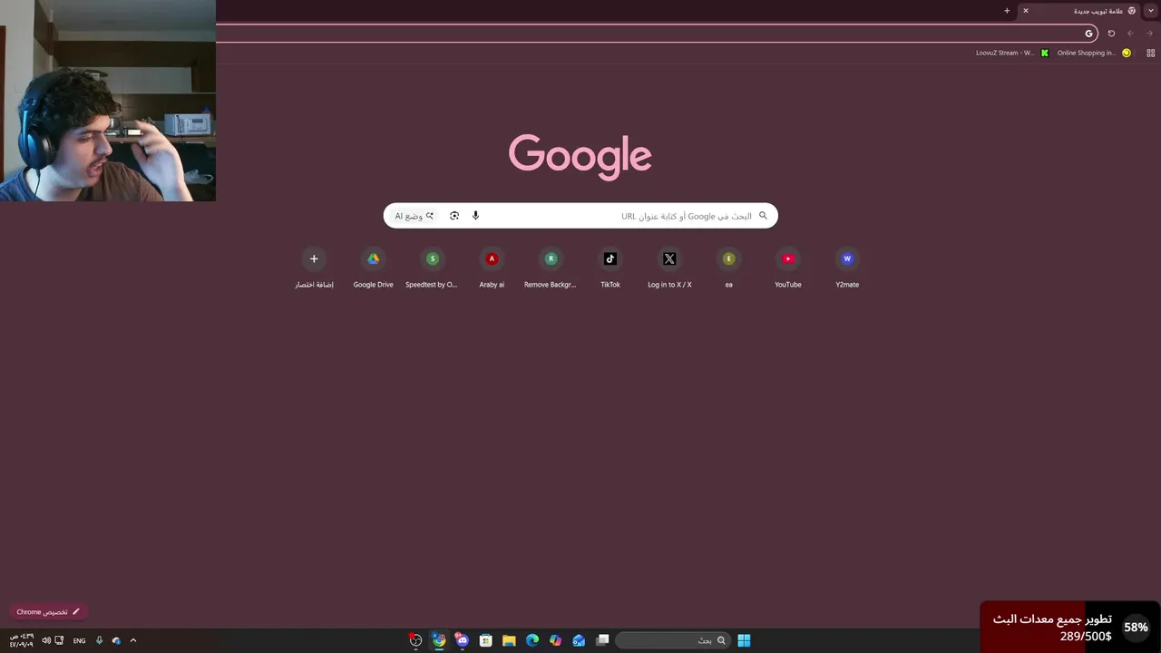The height and width of the screenshot is (653, 1161).
Task: Open the Windows Start menu
Action: click(x=744, y=640)
